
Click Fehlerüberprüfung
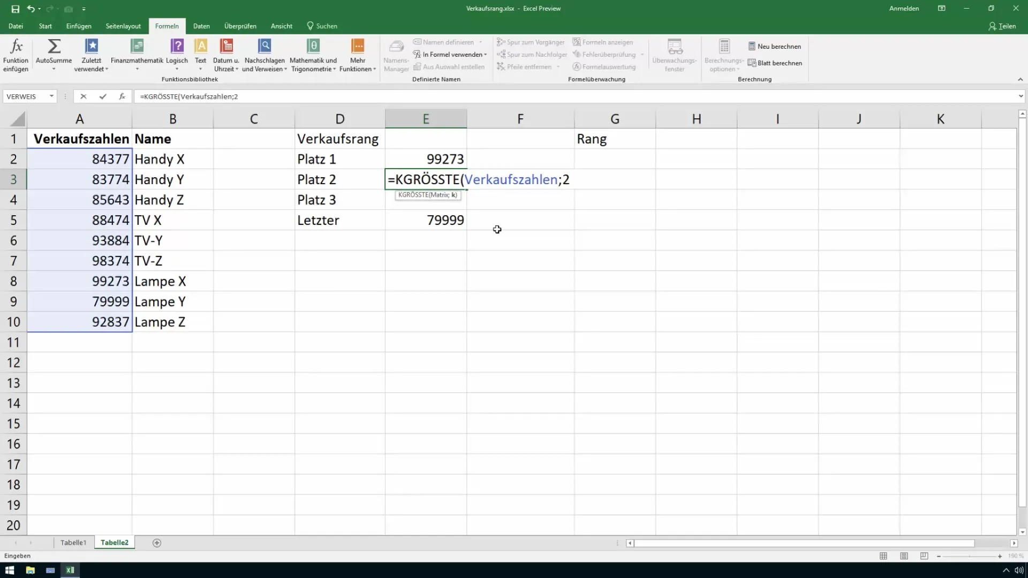tap(604, 55)
